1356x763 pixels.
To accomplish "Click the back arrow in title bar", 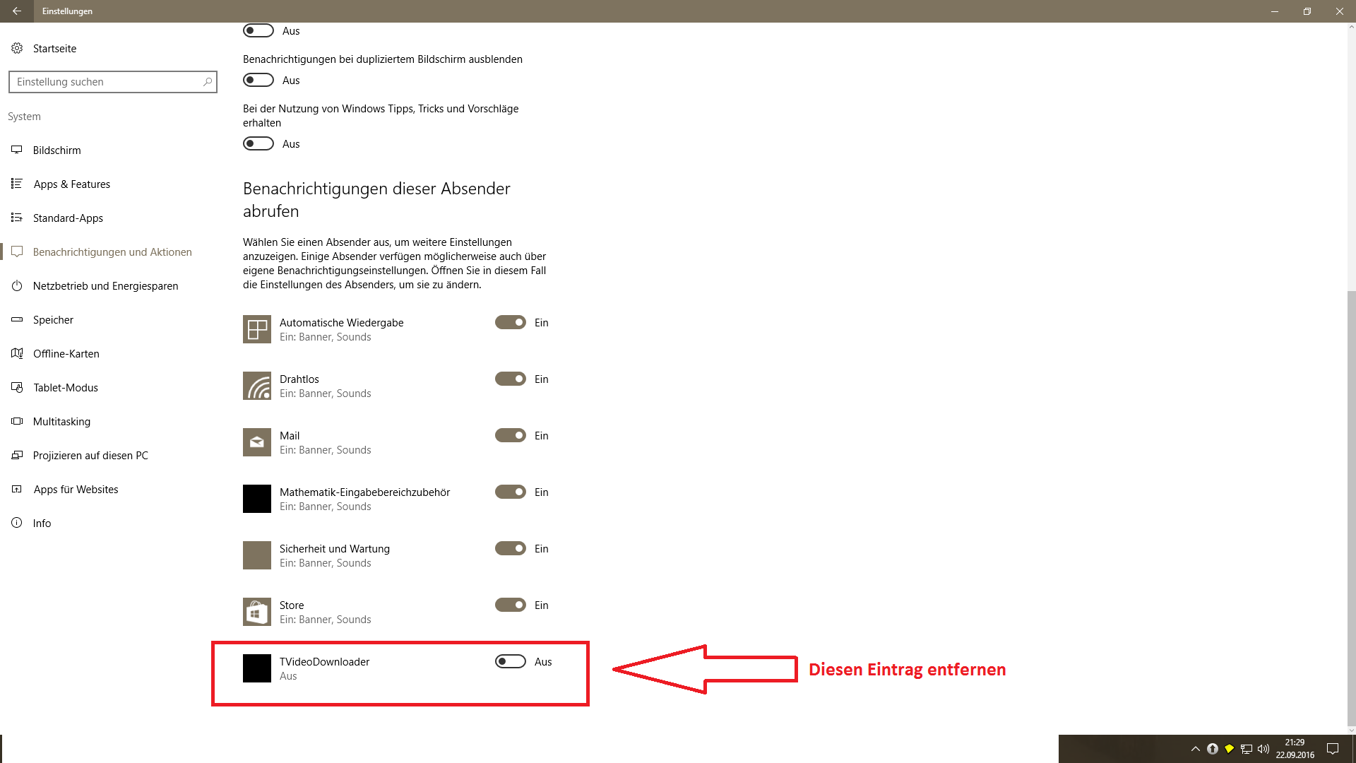I will pyautogui.click(x=16, y=11).
